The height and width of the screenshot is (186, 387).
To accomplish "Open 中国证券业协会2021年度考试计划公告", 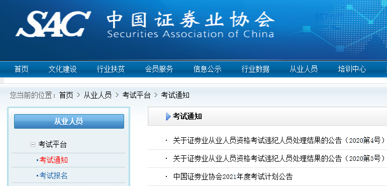I will [x=233, y=176].
